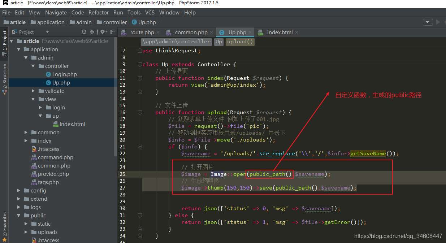
Task: Click the Login.php class icon in the tree
Action: (x=48, y=74)
